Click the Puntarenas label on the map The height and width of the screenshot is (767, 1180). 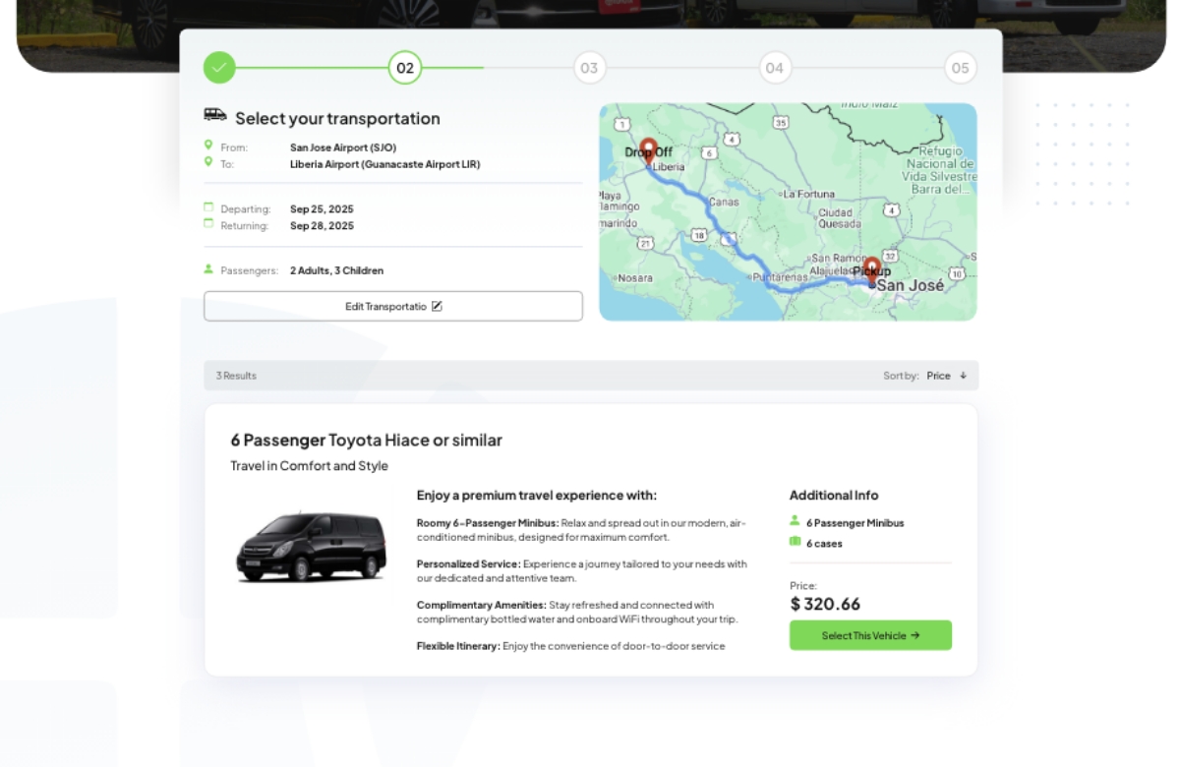coord(780,277)
